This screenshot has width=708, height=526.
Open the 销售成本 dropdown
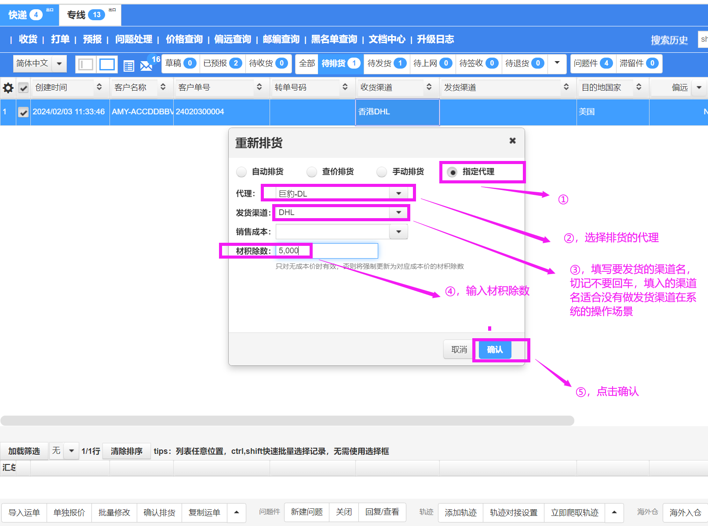(x=398, y=232)
